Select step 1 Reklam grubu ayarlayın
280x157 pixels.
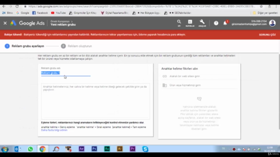coord(24,46)
